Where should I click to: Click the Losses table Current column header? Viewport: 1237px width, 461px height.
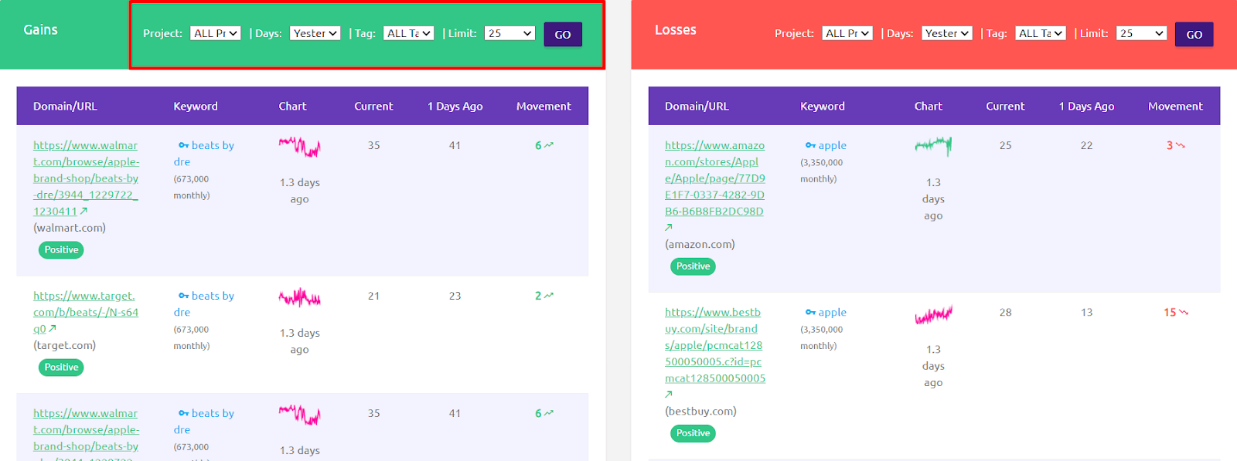[1005, 106]
